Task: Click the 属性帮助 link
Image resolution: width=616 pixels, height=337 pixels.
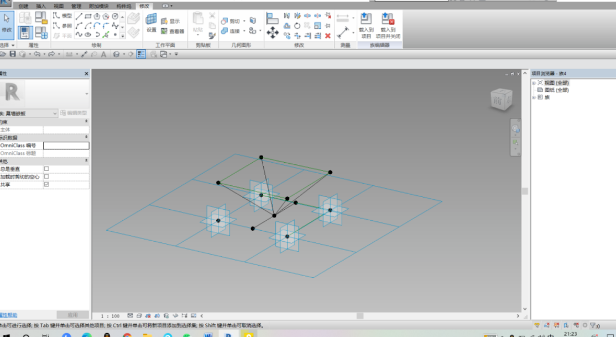Action: click(8, 315)
